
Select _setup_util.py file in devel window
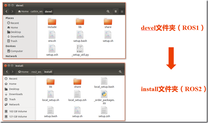[x=80, y=50]
